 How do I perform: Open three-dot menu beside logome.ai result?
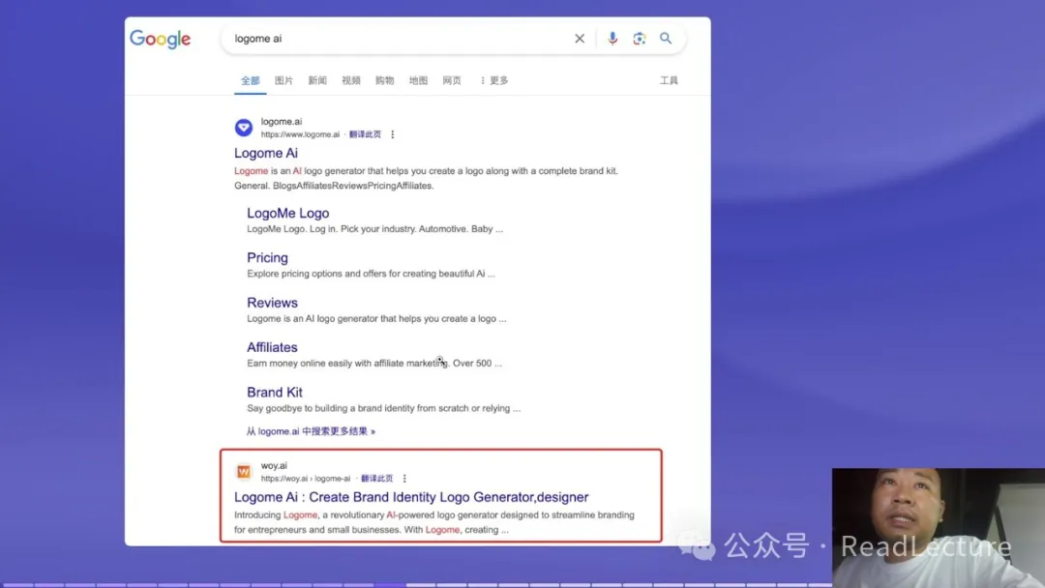click(x=393, y=134)
